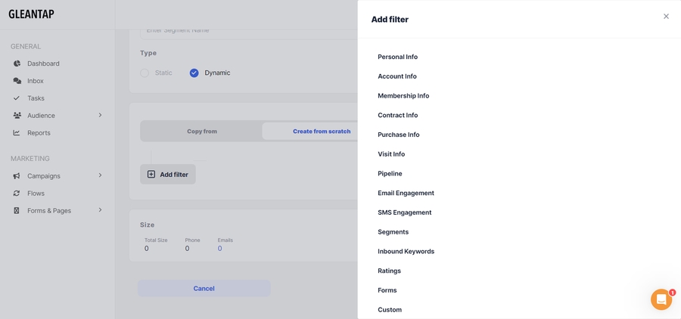Click the Campaigns megaphone icon
The height and width of the screenshot is (319, 681).
[17, 176]
